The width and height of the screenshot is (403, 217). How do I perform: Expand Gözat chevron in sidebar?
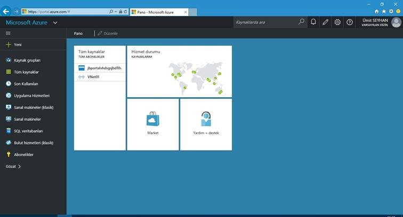point(19,166)
